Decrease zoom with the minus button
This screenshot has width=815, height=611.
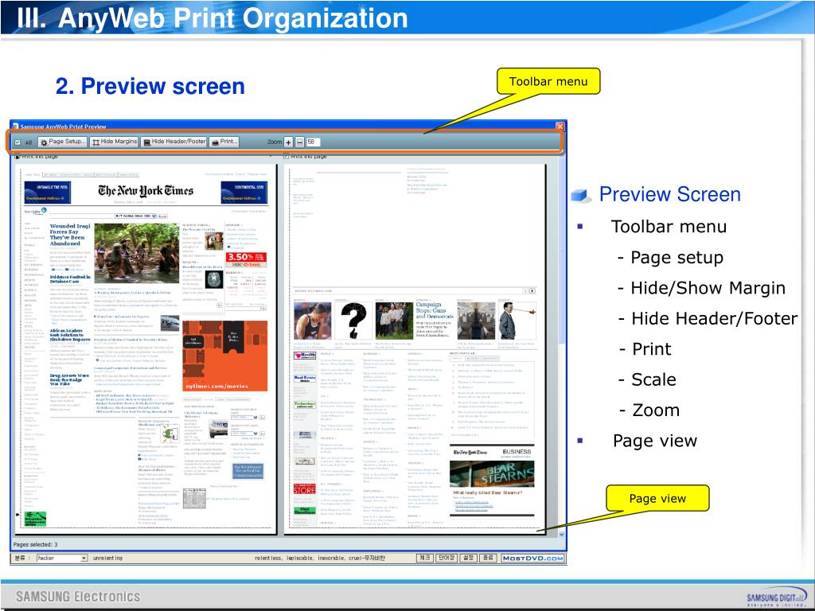coord(300,142)
